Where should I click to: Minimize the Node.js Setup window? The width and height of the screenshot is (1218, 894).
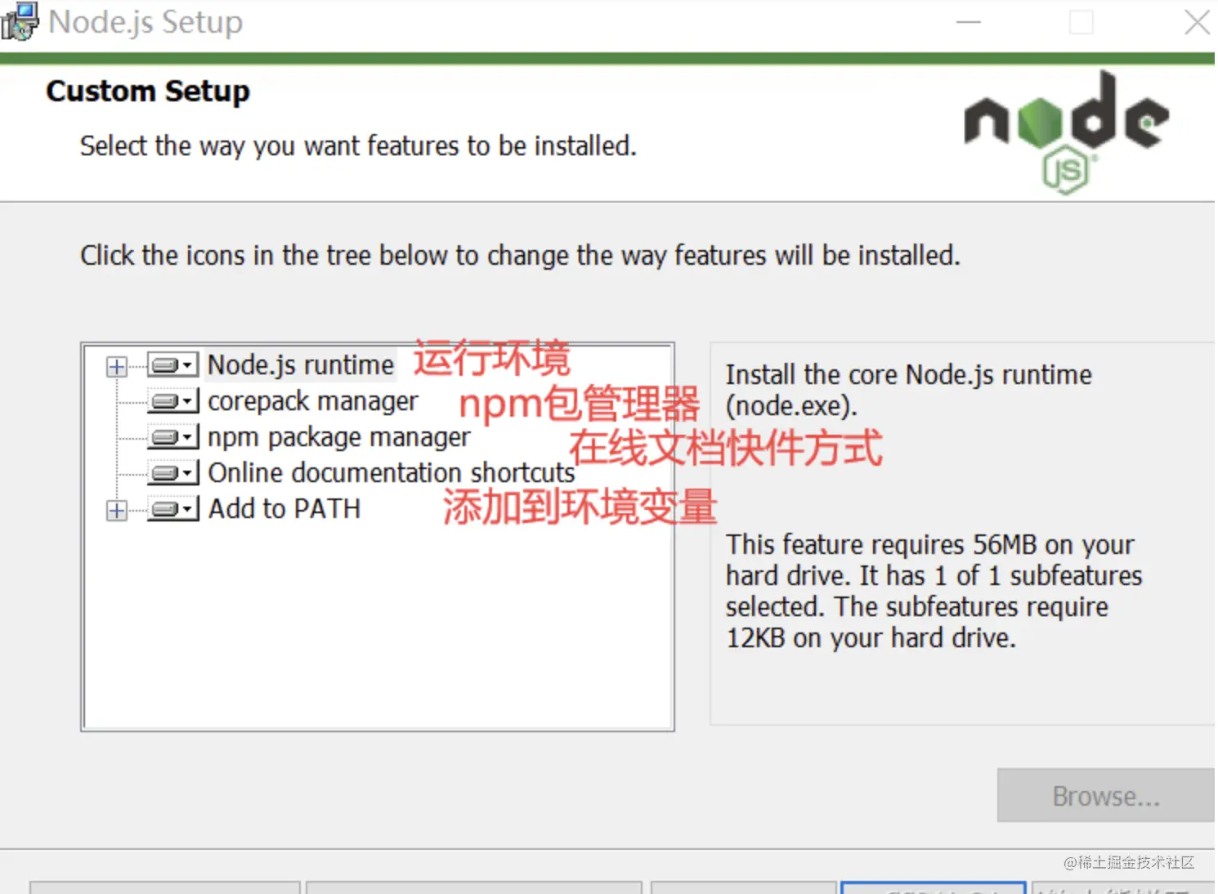969,22
